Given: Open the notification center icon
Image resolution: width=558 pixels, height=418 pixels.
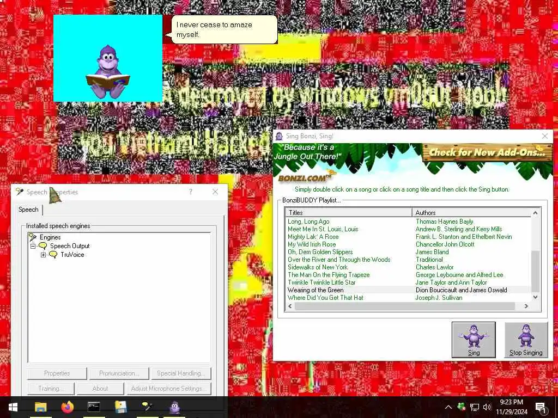Looking at the screenshot, I should click(x=541, y=407).
